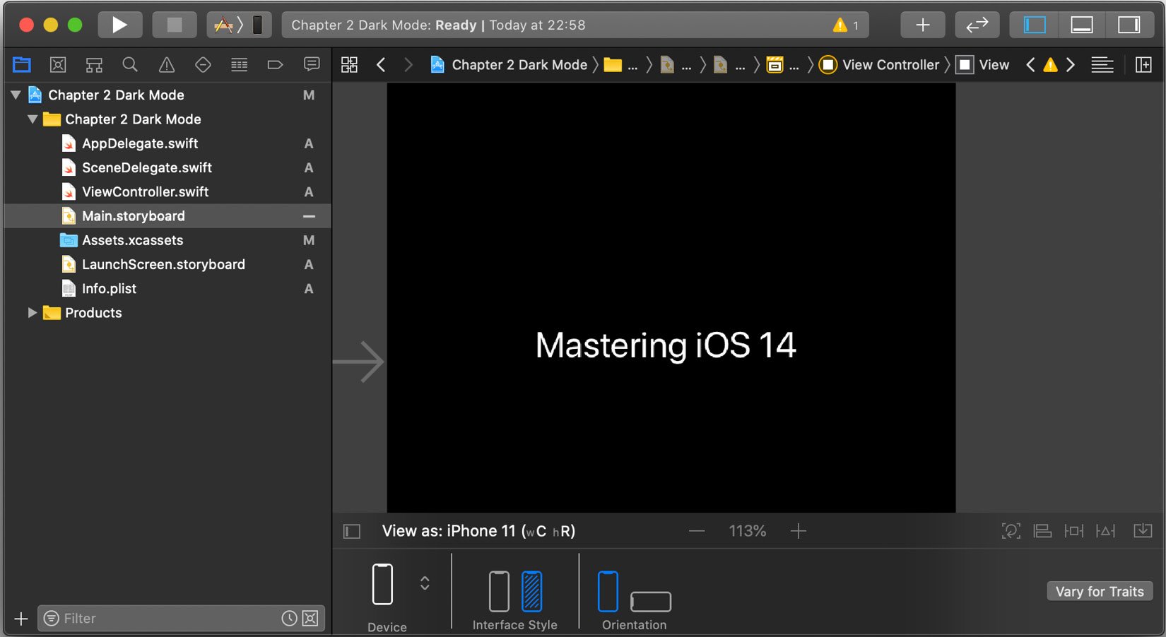Open the warning indicator in the activity bar
Image resolution: width=1166 pixels, height=637 pixels.
tap(846, 25)
